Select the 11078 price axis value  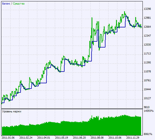147,72
